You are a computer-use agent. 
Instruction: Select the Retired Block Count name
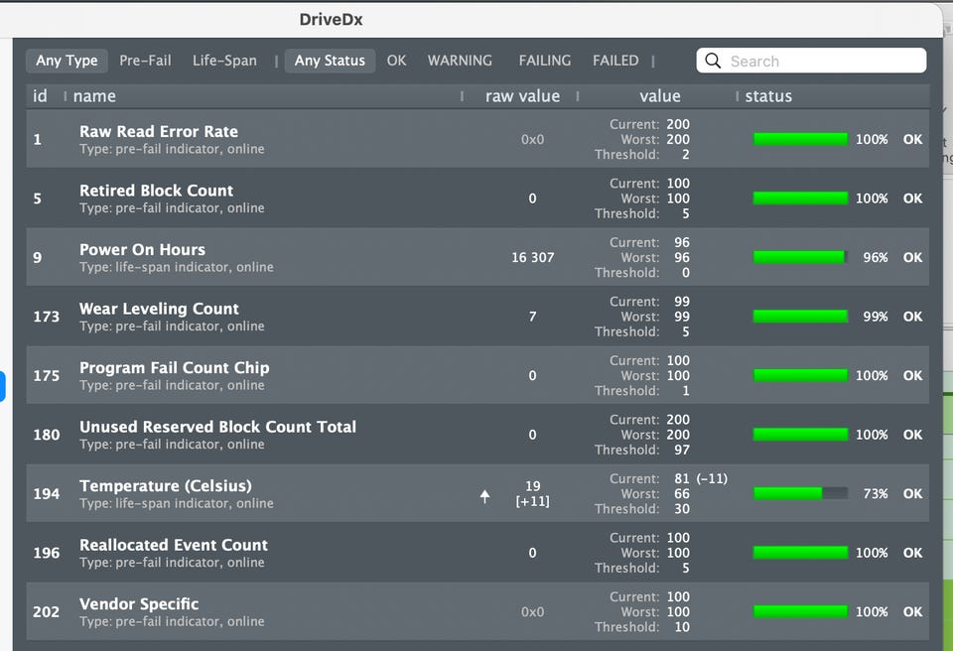[x=156, y=191]
